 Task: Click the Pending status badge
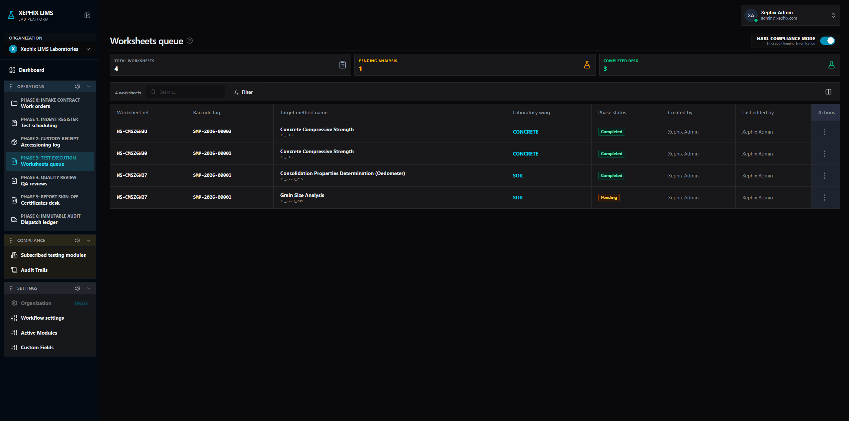[609, 197]
